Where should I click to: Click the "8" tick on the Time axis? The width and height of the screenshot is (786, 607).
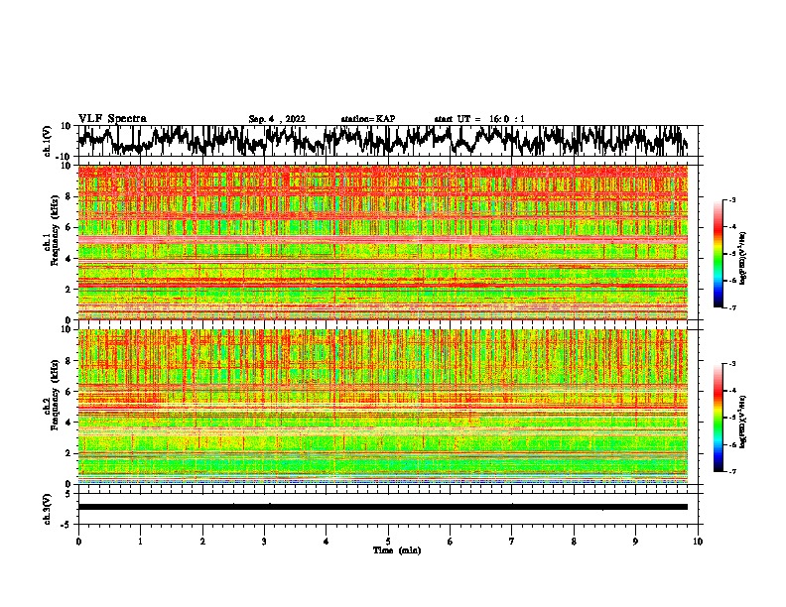pos(574,542)
